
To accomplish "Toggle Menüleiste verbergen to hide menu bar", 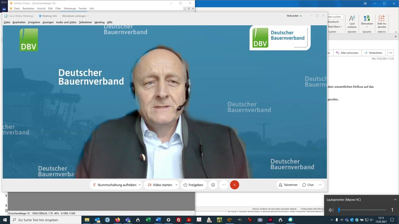I will 75,16.
